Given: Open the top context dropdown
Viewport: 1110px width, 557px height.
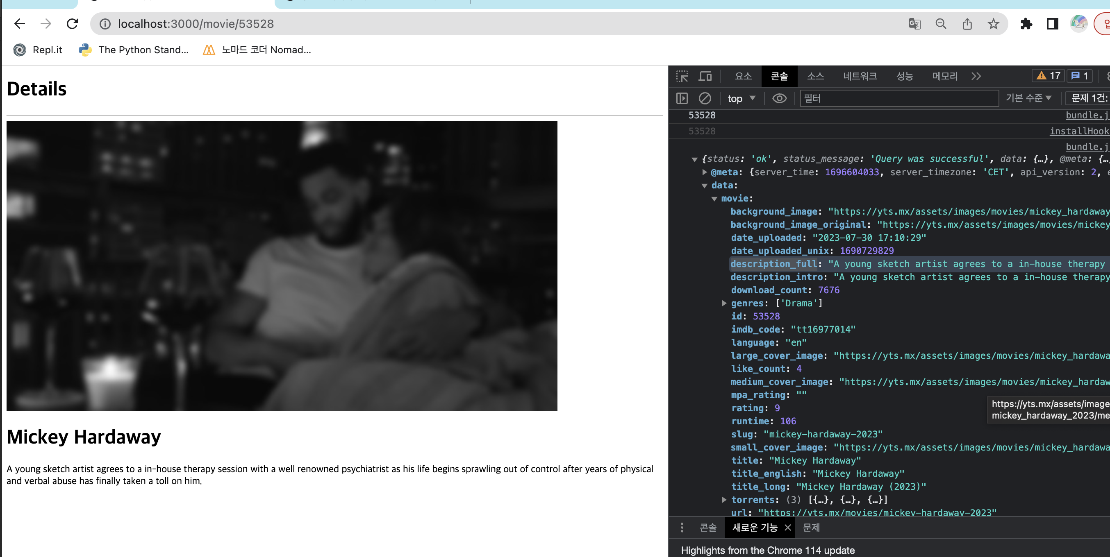Looking at the screenshot, I should 741,99.
